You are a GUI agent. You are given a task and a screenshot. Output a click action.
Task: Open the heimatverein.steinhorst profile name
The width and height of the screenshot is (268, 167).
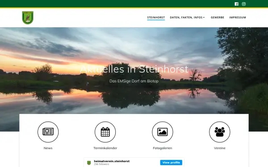tap(112, 161)
